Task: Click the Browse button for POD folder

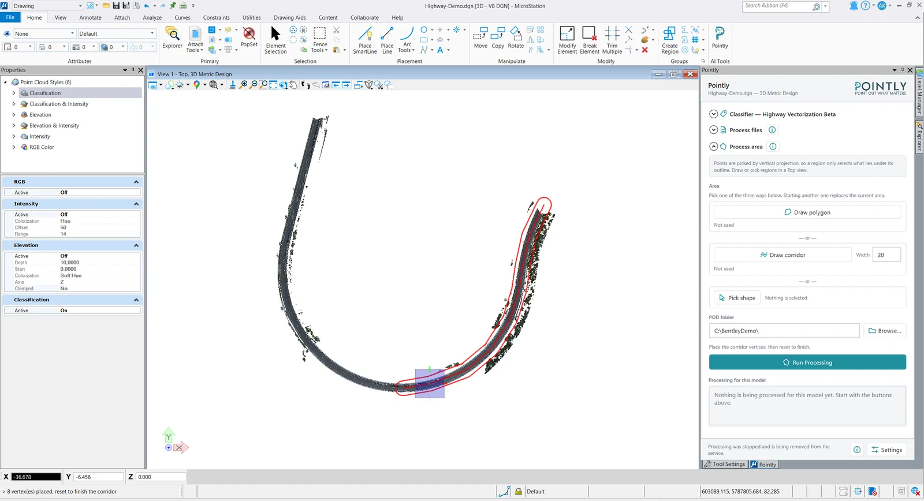Action: pyautogui.click(x=885, y=331)
